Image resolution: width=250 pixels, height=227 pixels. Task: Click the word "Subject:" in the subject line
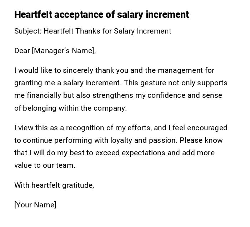tap(28, 31)
